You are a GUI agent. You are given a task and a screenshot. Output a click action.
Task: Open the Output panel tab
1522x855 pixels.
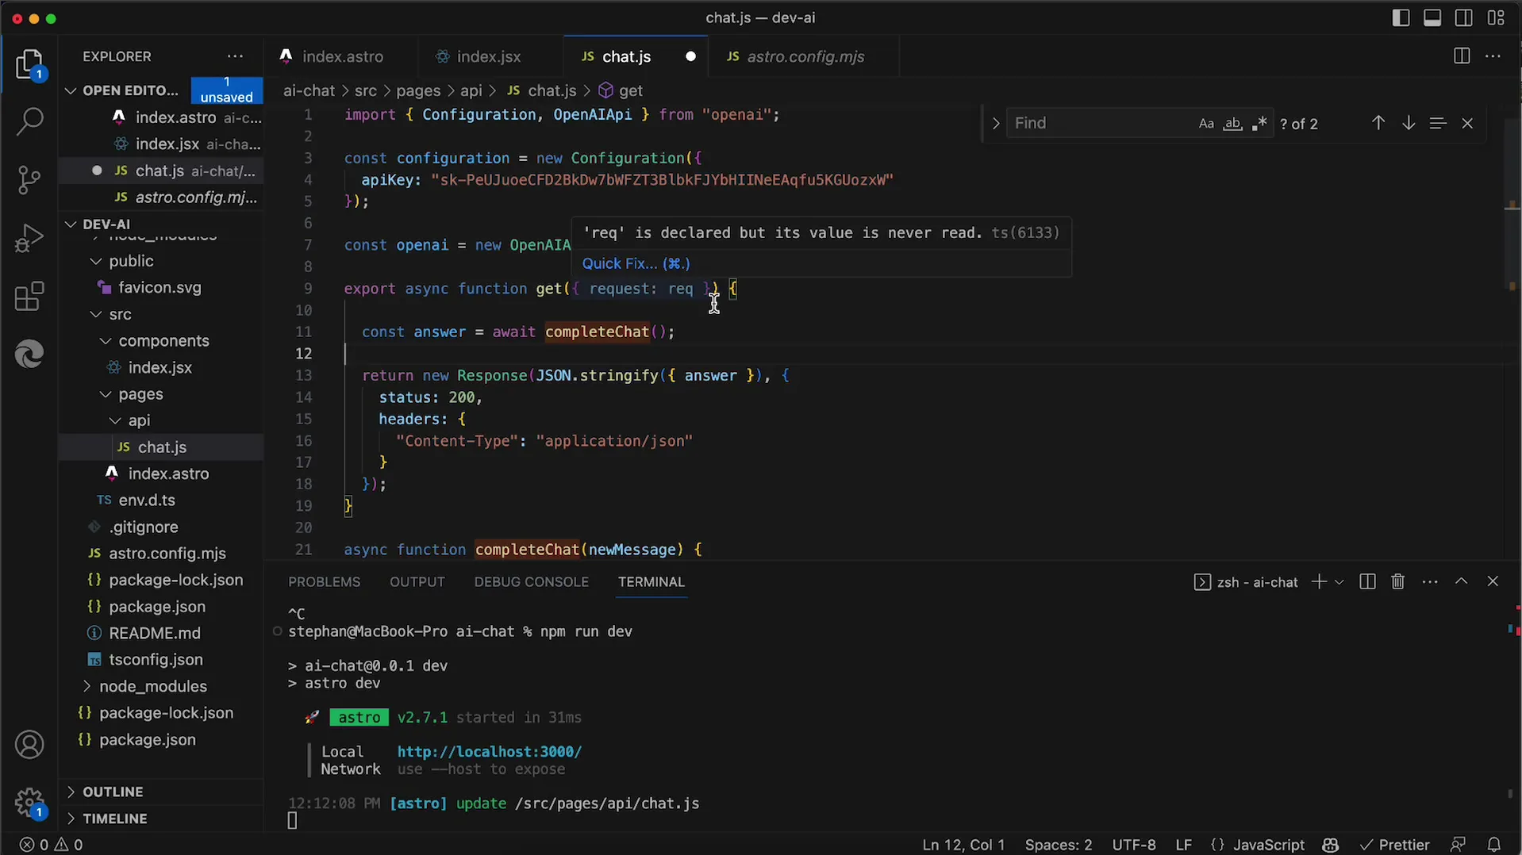(417, 581)
